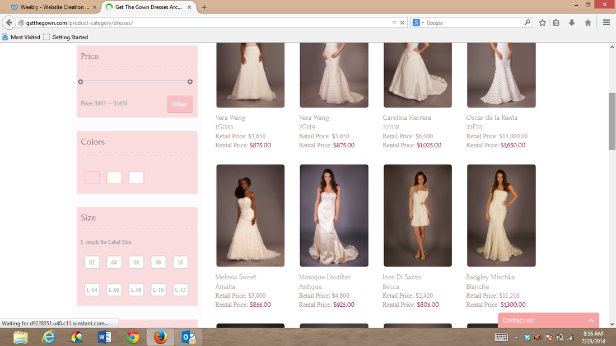
Task: Open the Google search engine selector
Action: pos(418,23)
